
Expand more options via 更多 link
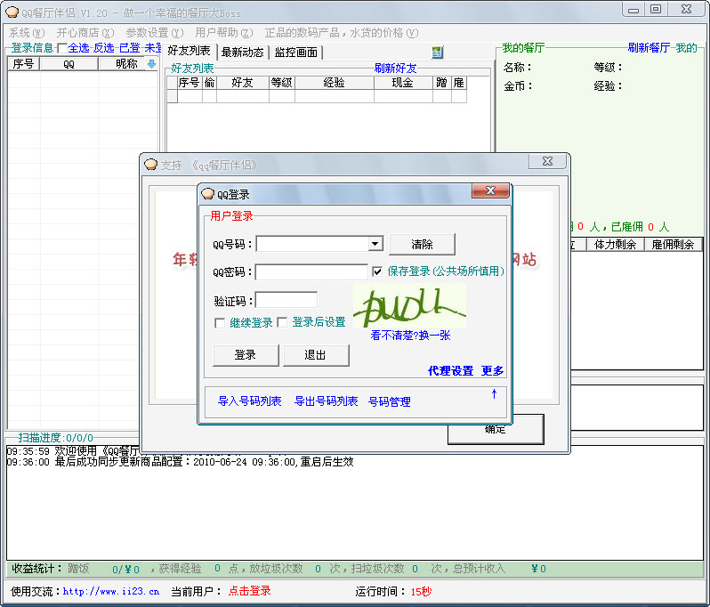click(493, 371)
